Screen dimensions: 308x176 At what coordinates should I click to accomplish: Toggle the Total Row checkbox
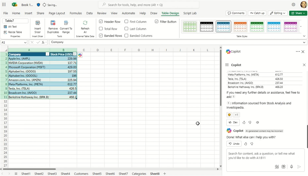point(101,29)
